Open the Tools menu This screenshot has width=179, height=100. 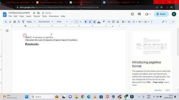(x=44, y=16)
